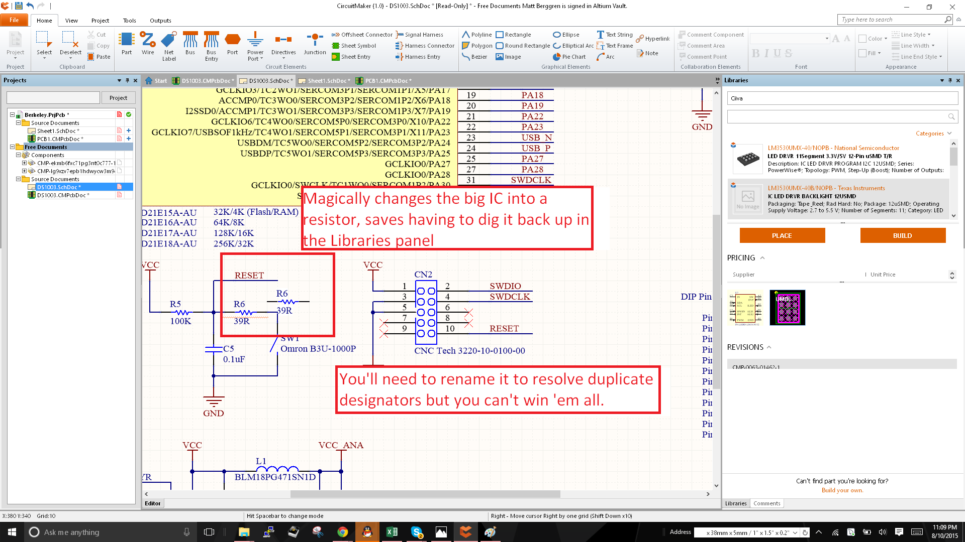Open the Categories dropdown in Libraries
This screenshot has width=965, height=542.
[933, 133]
